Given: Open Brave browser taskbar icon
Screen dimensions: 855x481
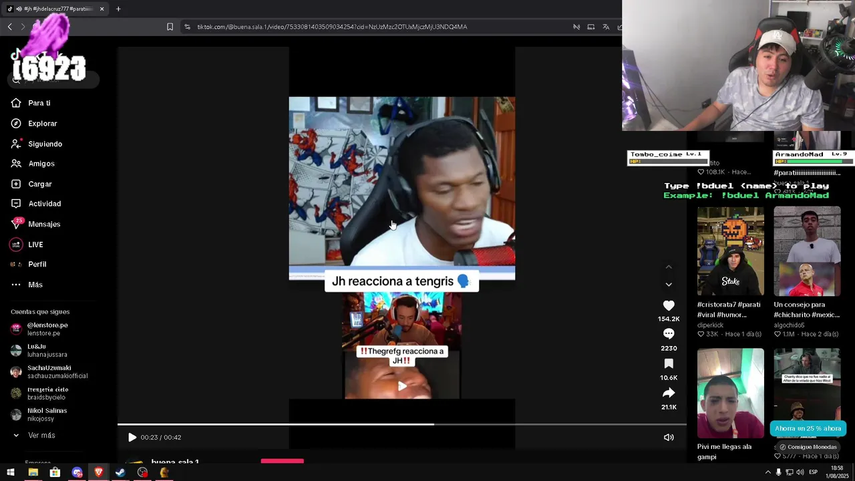Looking at the screenshot, I should tap(99, 472).
